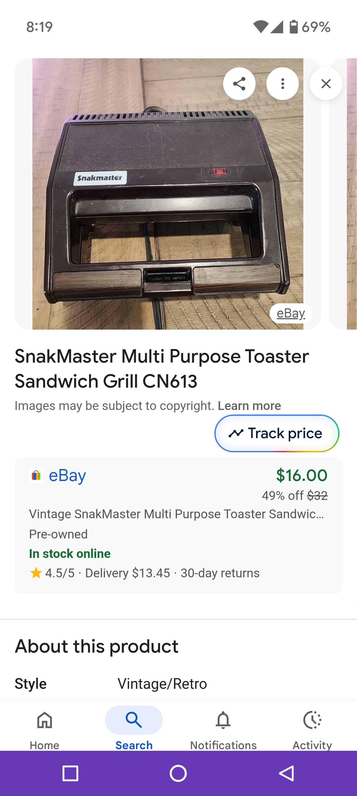Image resolution: width=357 pixels, height=796 pixels.
Task: Open the eBay seller link
Action: click(67, 475)
